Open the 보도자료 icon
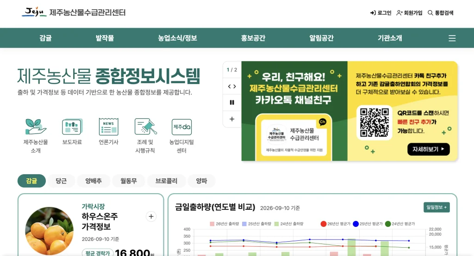The width and height of the screenshot is (474, 256). (72, 132)
